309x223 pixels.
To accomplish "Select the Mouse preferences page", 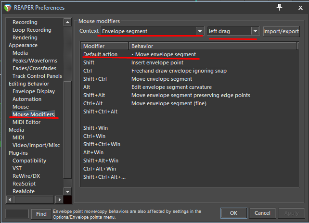I will (x=21, y=107).
